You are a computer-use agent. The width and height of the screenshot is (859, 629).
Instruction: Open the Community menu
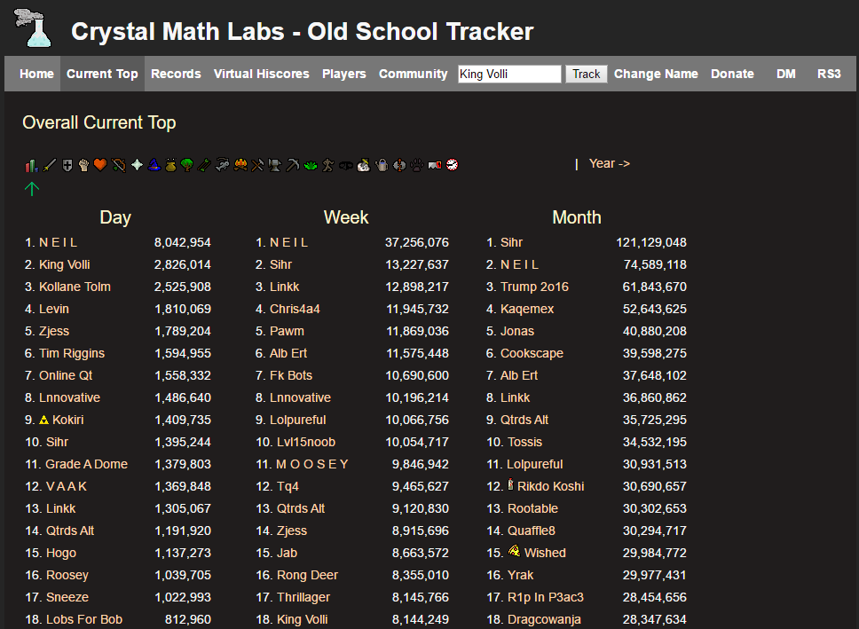click(x=413, y=74)
